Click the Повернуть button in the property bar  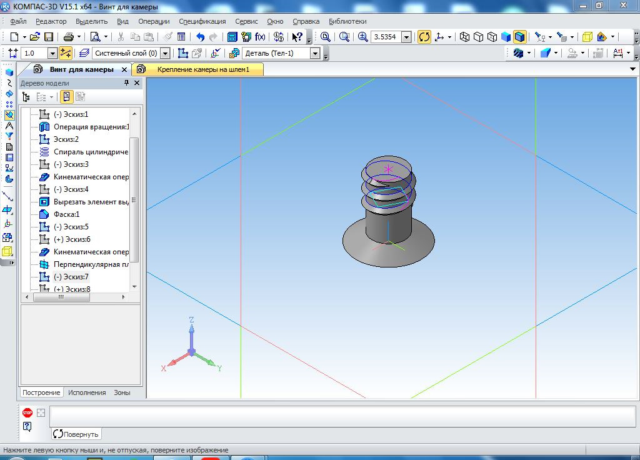(76, 434)
